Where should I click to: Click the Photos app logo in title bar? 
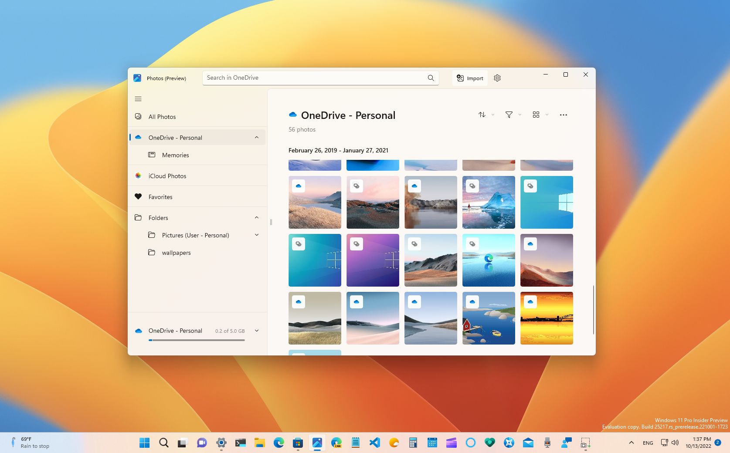click(x=137, y=78)
